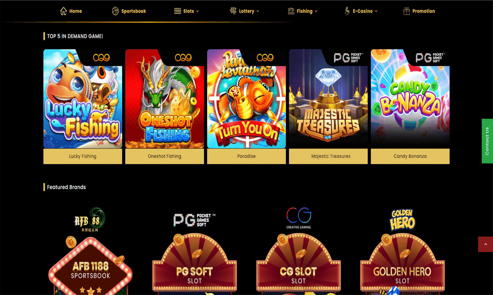Open the AFB 1188 Sportsbook brand
This screenshot has height=295, width=493.
(91, 251)
